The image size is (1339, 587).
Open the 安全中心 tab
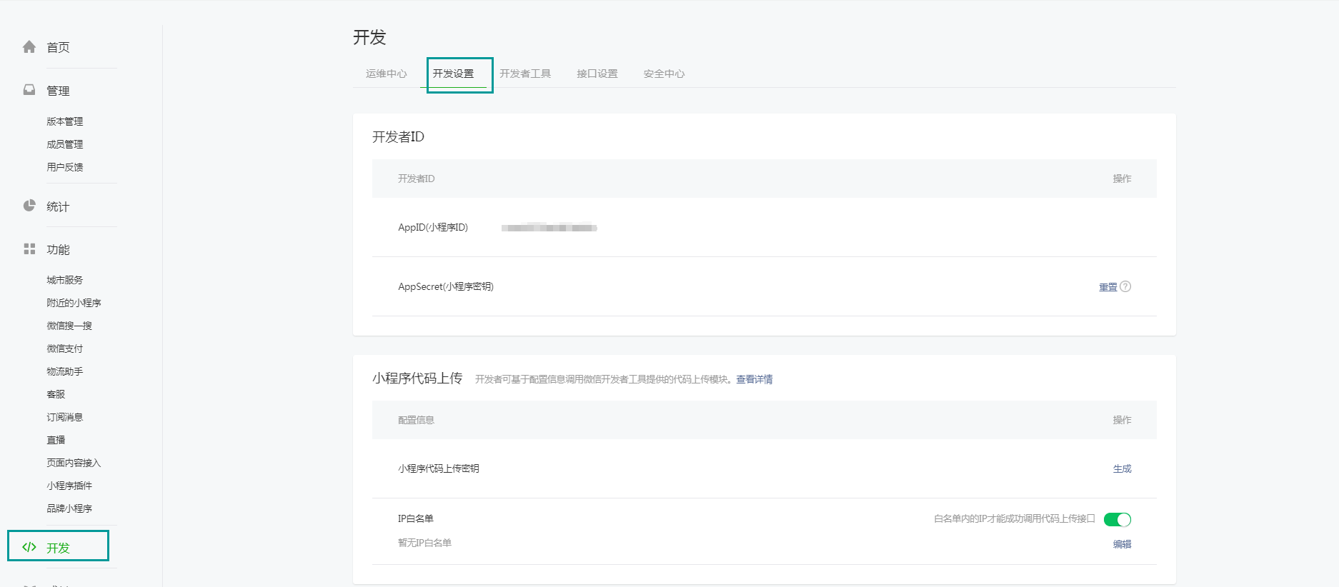(664, 74)
